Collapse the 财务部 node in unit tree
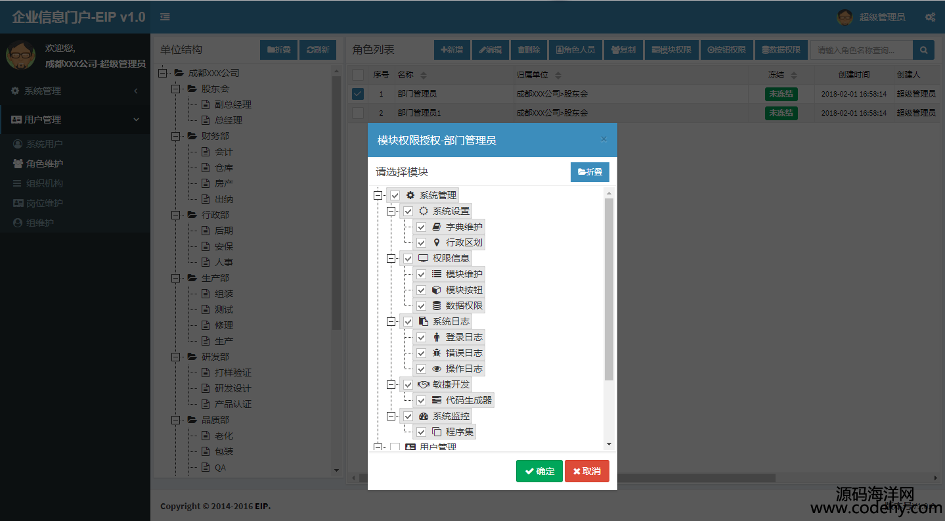 pyautogui.click(x=175, y=136)
